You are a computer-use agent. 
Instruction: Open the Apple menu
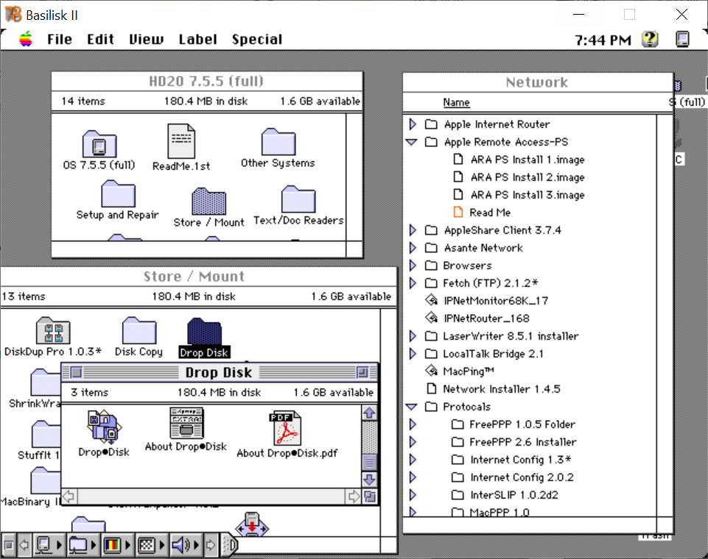[x=26, y=39]
